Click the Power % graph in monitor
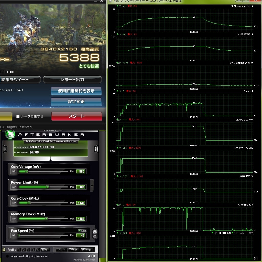This screenshot has width=262, height=262. click(x=184, y=106)
